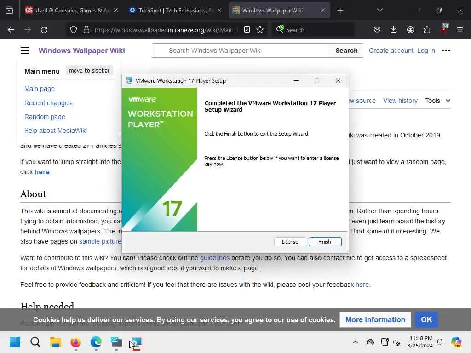Image resolution: width=471 pixels, height=353 pixels.
Task: Click the muted volume tray icon
Action: point(396,342)
